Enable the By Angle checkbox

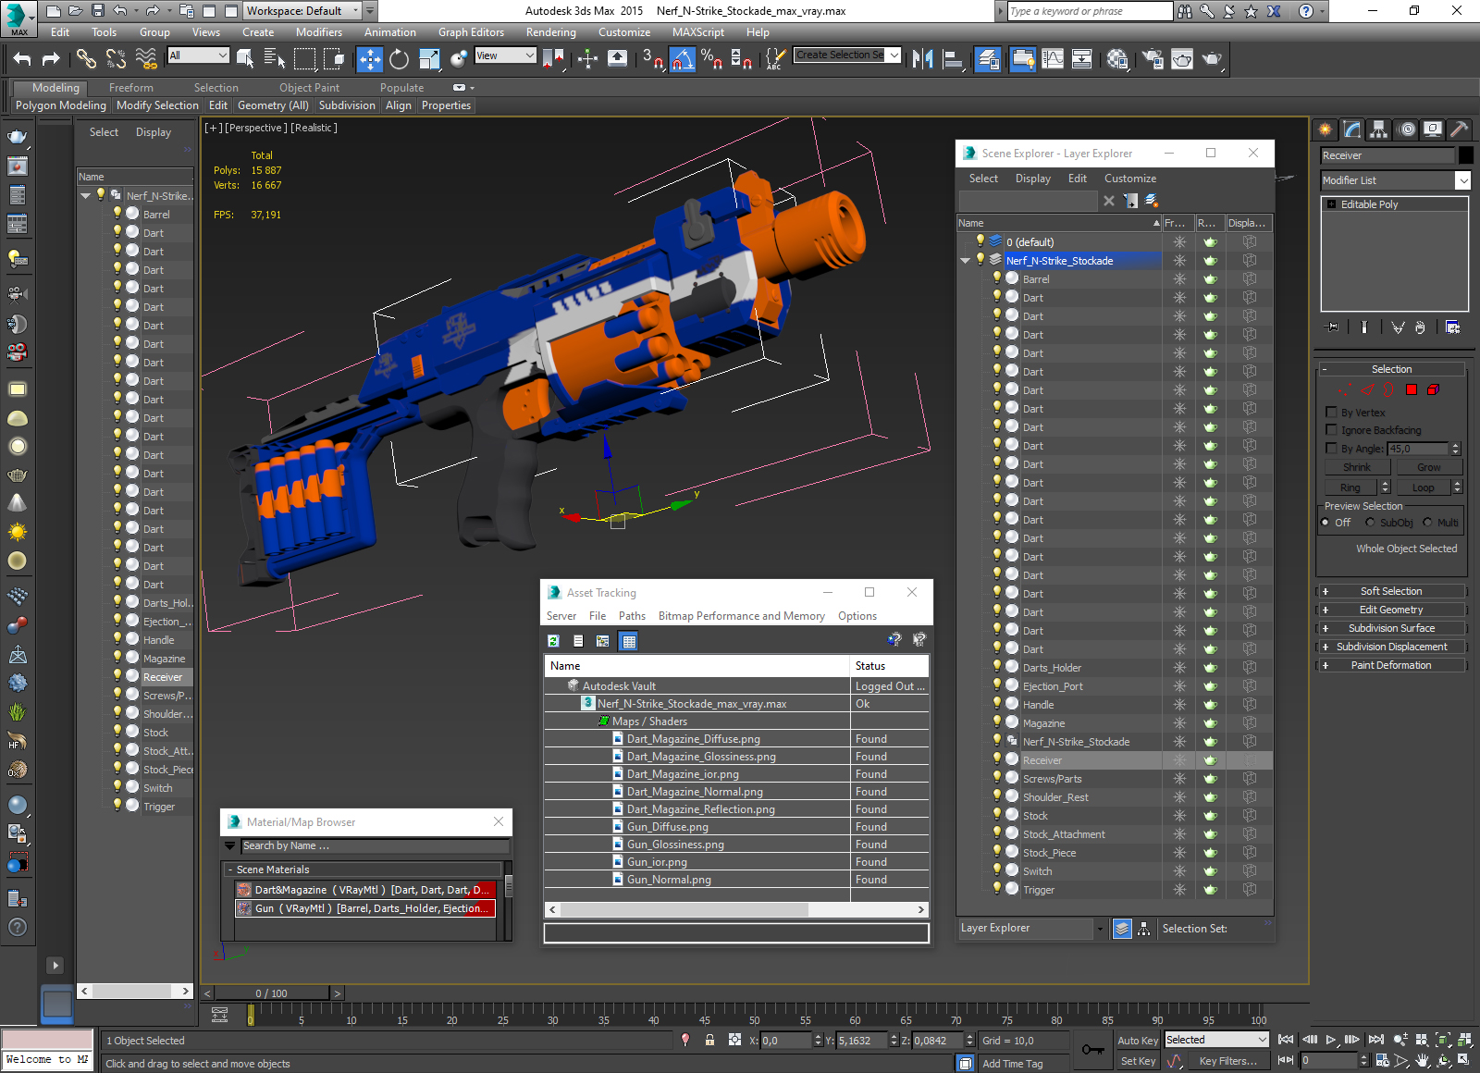pos(1332,449)
